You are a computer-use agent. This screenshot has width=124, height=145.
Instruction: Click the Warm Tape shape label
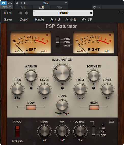[62, 113]
